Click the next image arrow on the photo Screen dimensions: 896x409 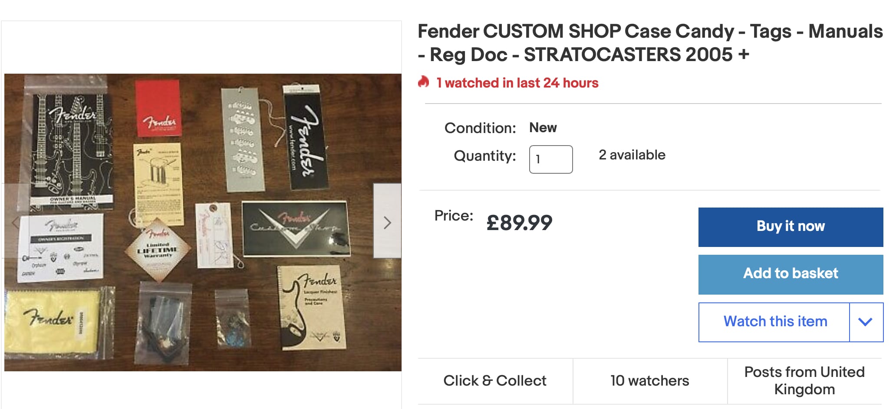[x=387, y=222]
